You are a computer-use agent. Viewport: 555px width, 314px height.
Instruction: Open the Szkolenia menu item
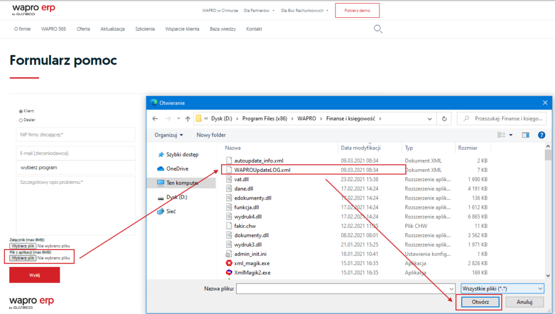click(145, 29)
